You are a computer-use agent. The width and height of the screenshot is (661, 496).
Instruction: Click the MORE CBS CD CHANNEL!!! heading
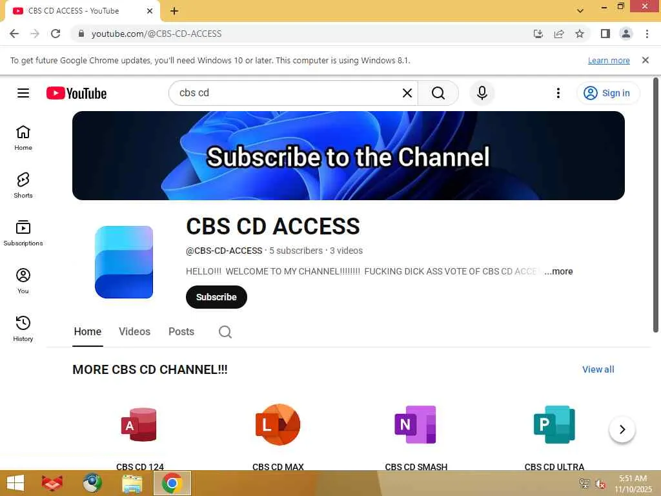(150, 369)
